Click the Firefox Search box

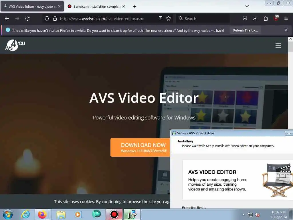tap(203, 19)
